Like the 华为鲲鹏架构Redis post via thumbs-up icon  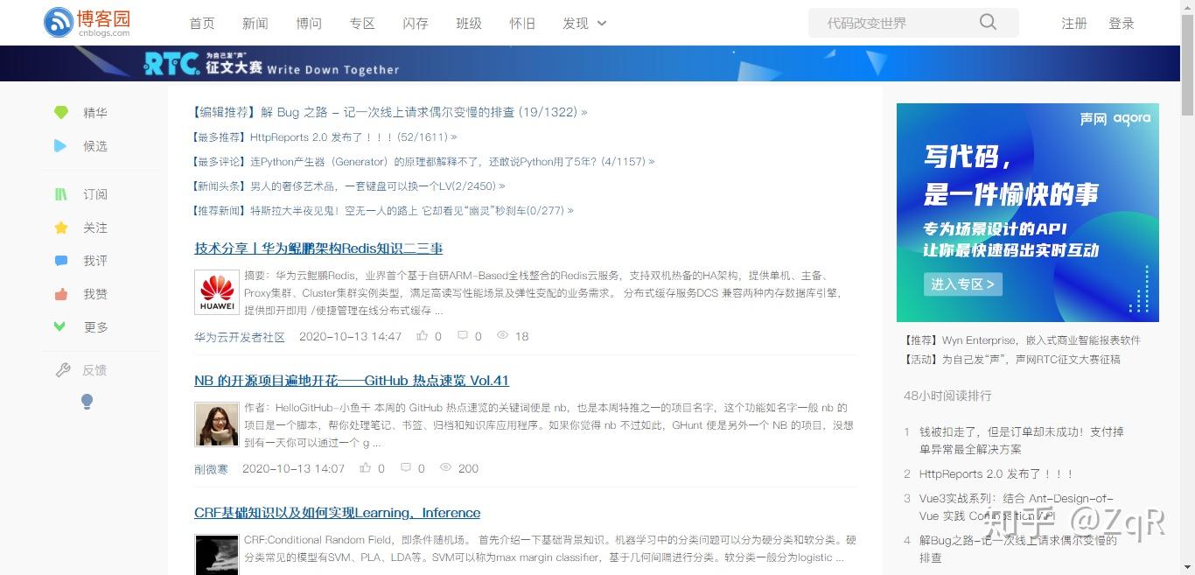click(423, 335)
